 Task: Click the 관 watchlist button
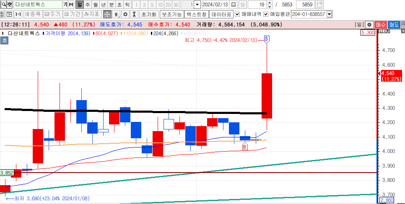click(9, 4)
